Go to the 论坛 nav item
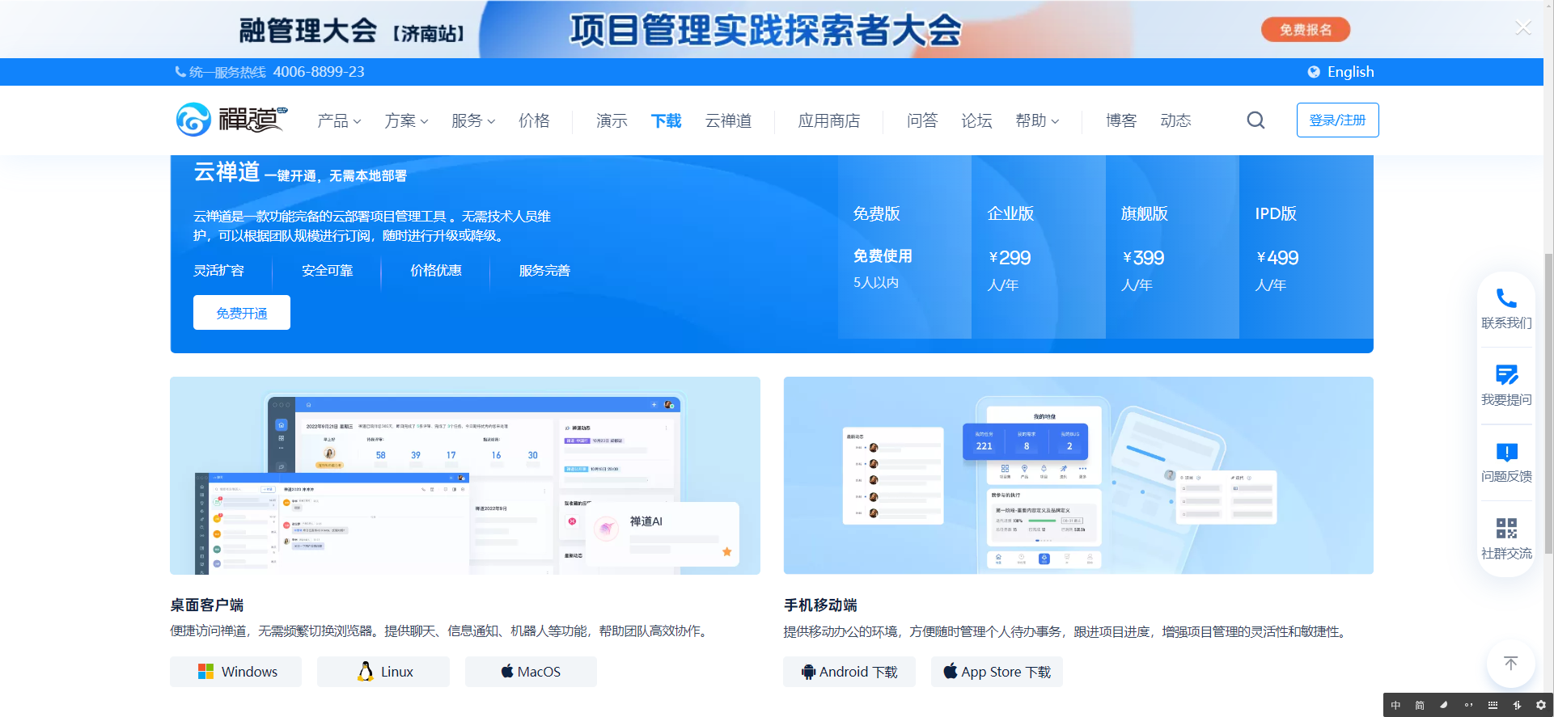The height and width of the screenshot is (717, 1554). coord(976,120)
